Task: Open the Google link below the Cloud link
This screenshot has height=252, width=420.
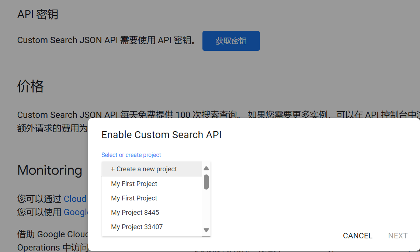Action: [76, 212]
